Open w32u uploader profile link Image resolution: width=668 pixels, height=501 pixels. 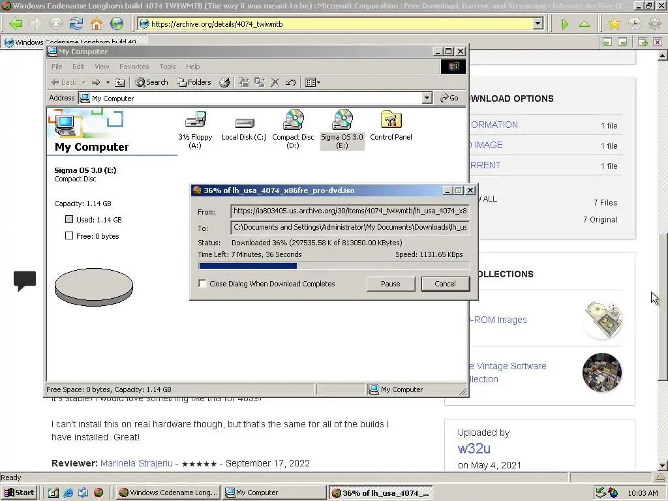pyautogui.click(x=474, y=449)
